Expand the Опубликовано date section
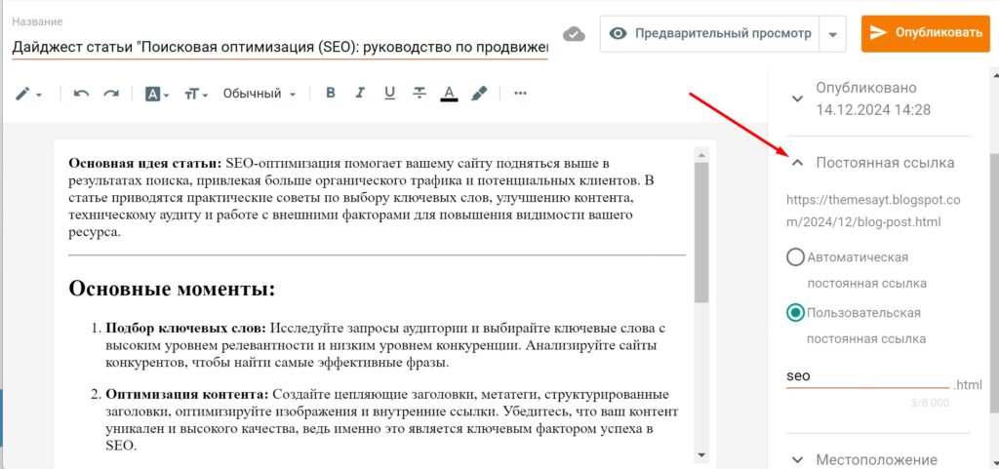 pos(797,98)
